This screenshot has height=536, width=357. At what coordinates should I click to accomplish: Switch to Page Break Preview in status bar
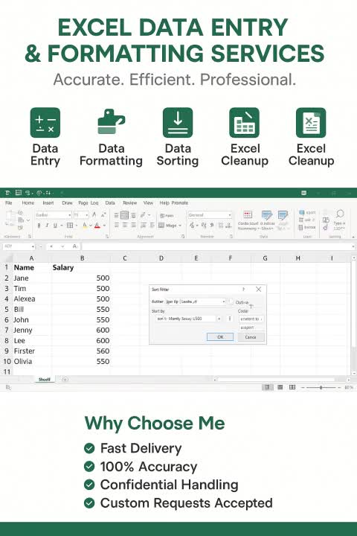pyautogui.click(x=292, y=387)
